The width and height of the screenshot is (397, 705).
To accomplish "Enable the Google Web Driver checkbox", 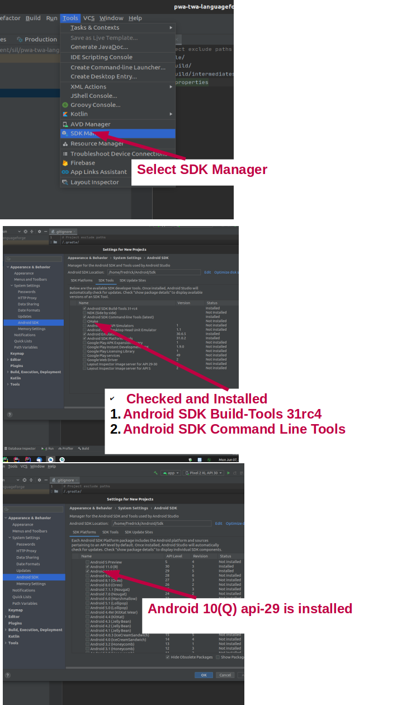I will click(x=84, y=360).
